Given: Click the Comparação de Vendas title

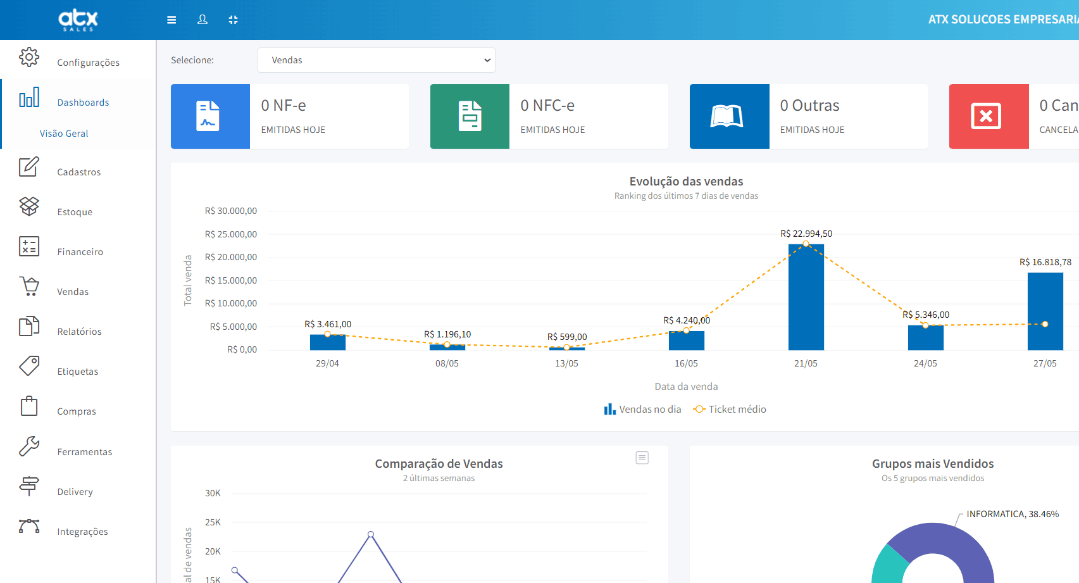Looking at the screenshot, I should (439, 464).
